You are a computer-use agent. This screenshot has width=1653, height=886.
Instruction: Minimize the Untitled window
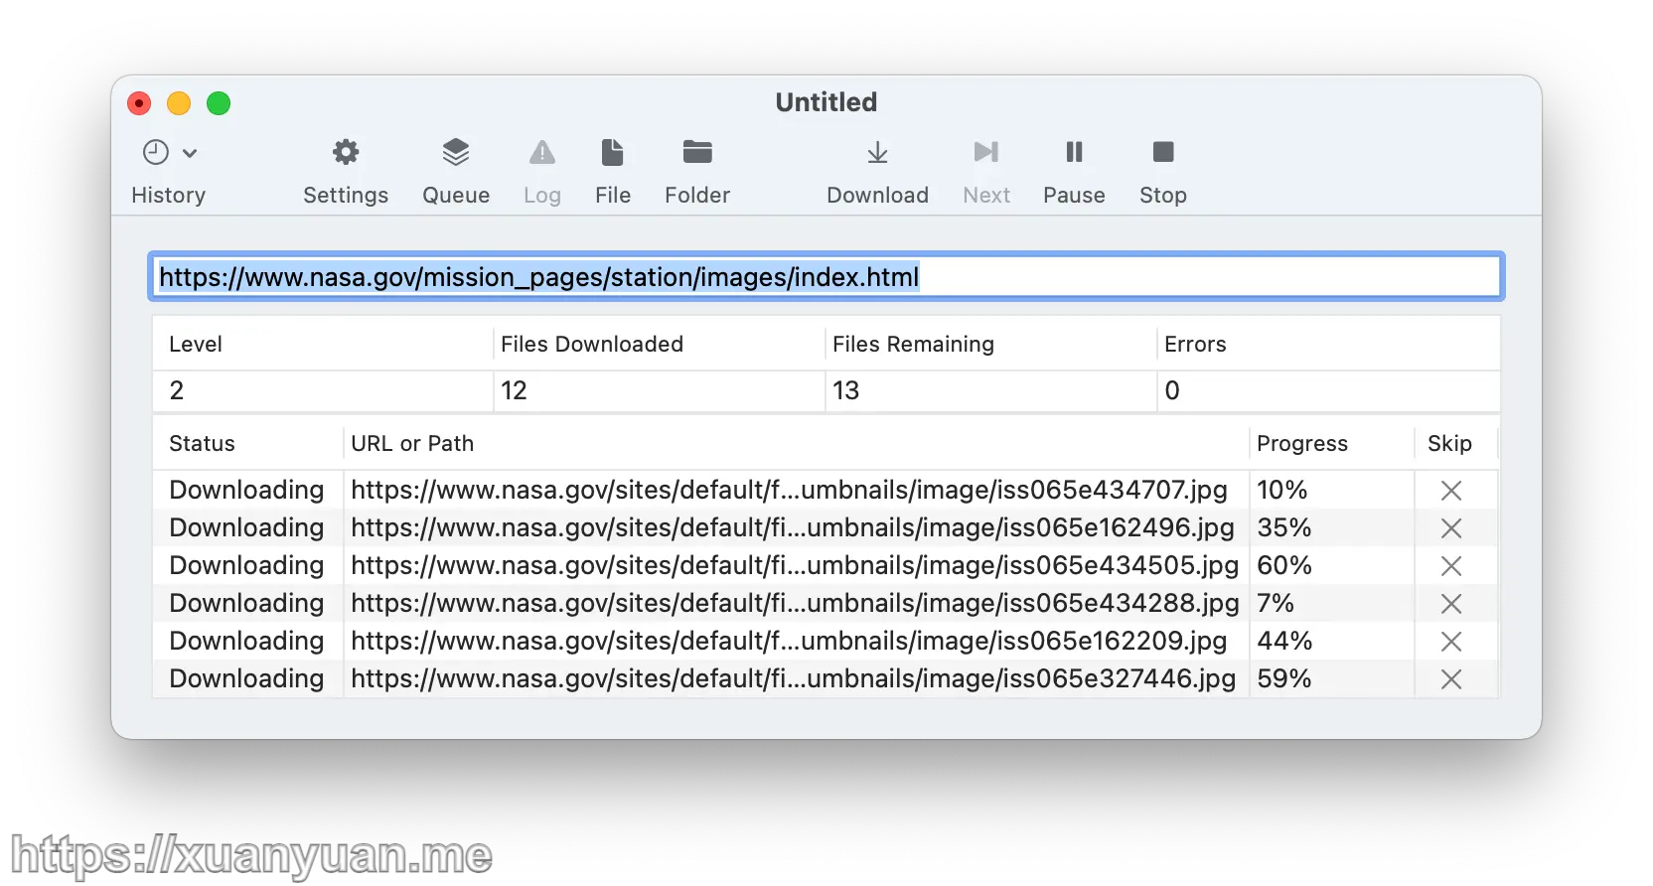(x=179, y=103)
